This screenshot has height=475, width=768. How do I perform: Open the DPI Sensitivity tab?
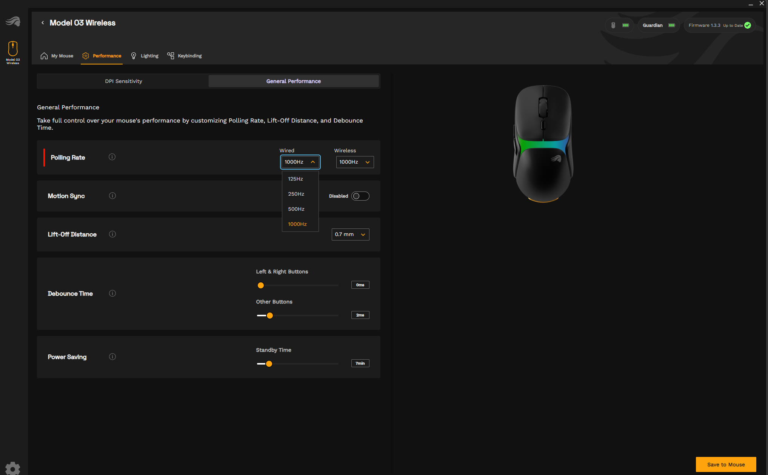coord(123,81)
